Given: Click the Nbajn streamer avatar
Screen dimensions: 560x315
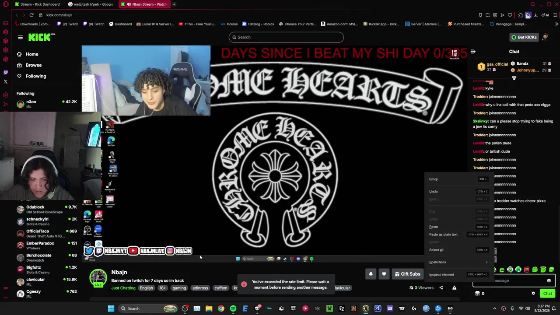Looking at the screenshot, I should coord(98,278).
